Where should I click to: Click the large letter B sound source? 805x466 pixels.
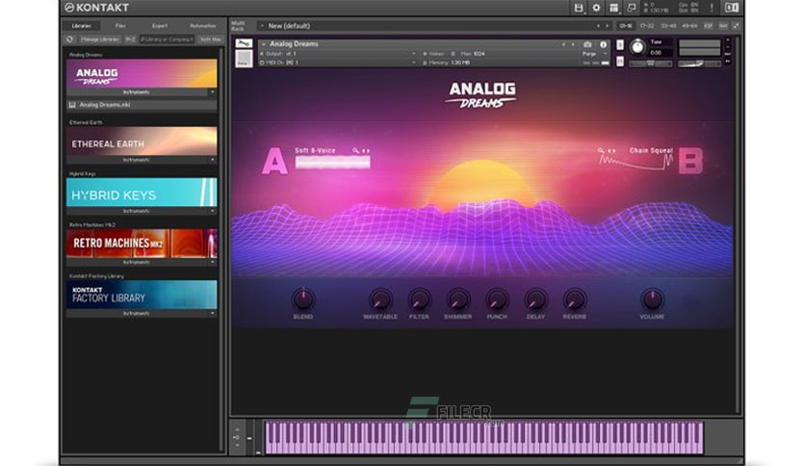click(x=690, y=161)
